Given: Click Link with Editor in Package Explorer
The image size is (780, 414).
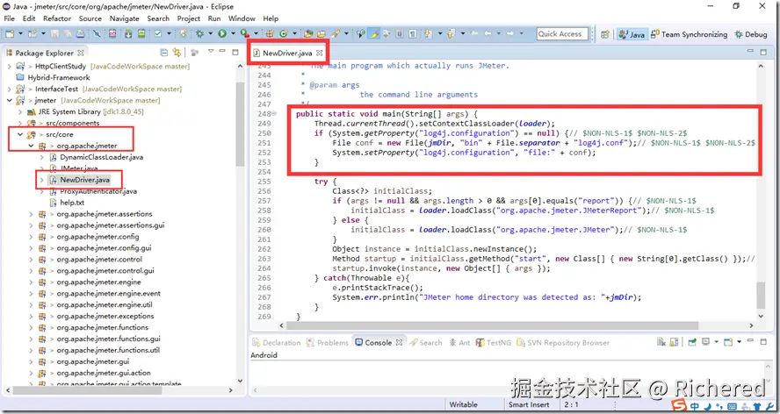Looking at the screenshot, I should pos(177,52).
